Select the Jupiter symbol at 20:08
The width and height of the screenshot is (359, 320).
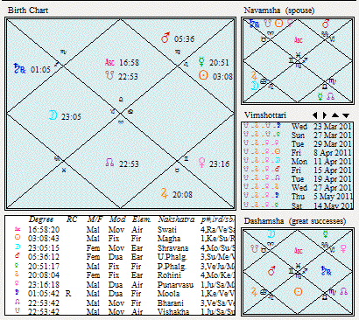[165, 193]
